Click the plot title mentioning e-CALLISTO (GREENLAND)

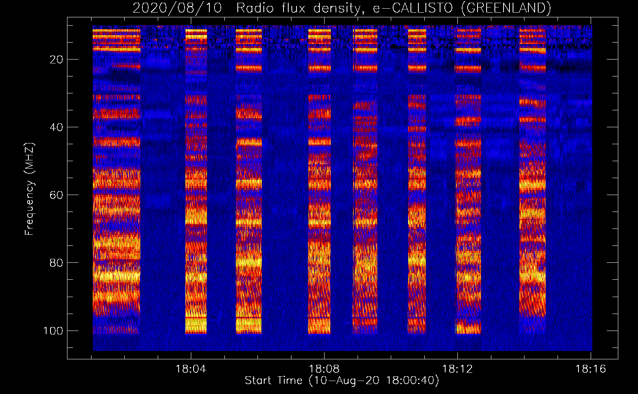pyautogui.click(x=341, y=8)
